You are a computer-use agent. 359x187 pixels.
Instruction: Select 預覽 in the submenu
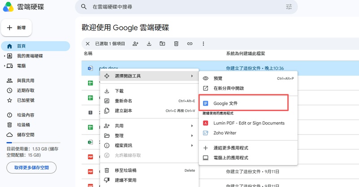[x=248, y=78]
